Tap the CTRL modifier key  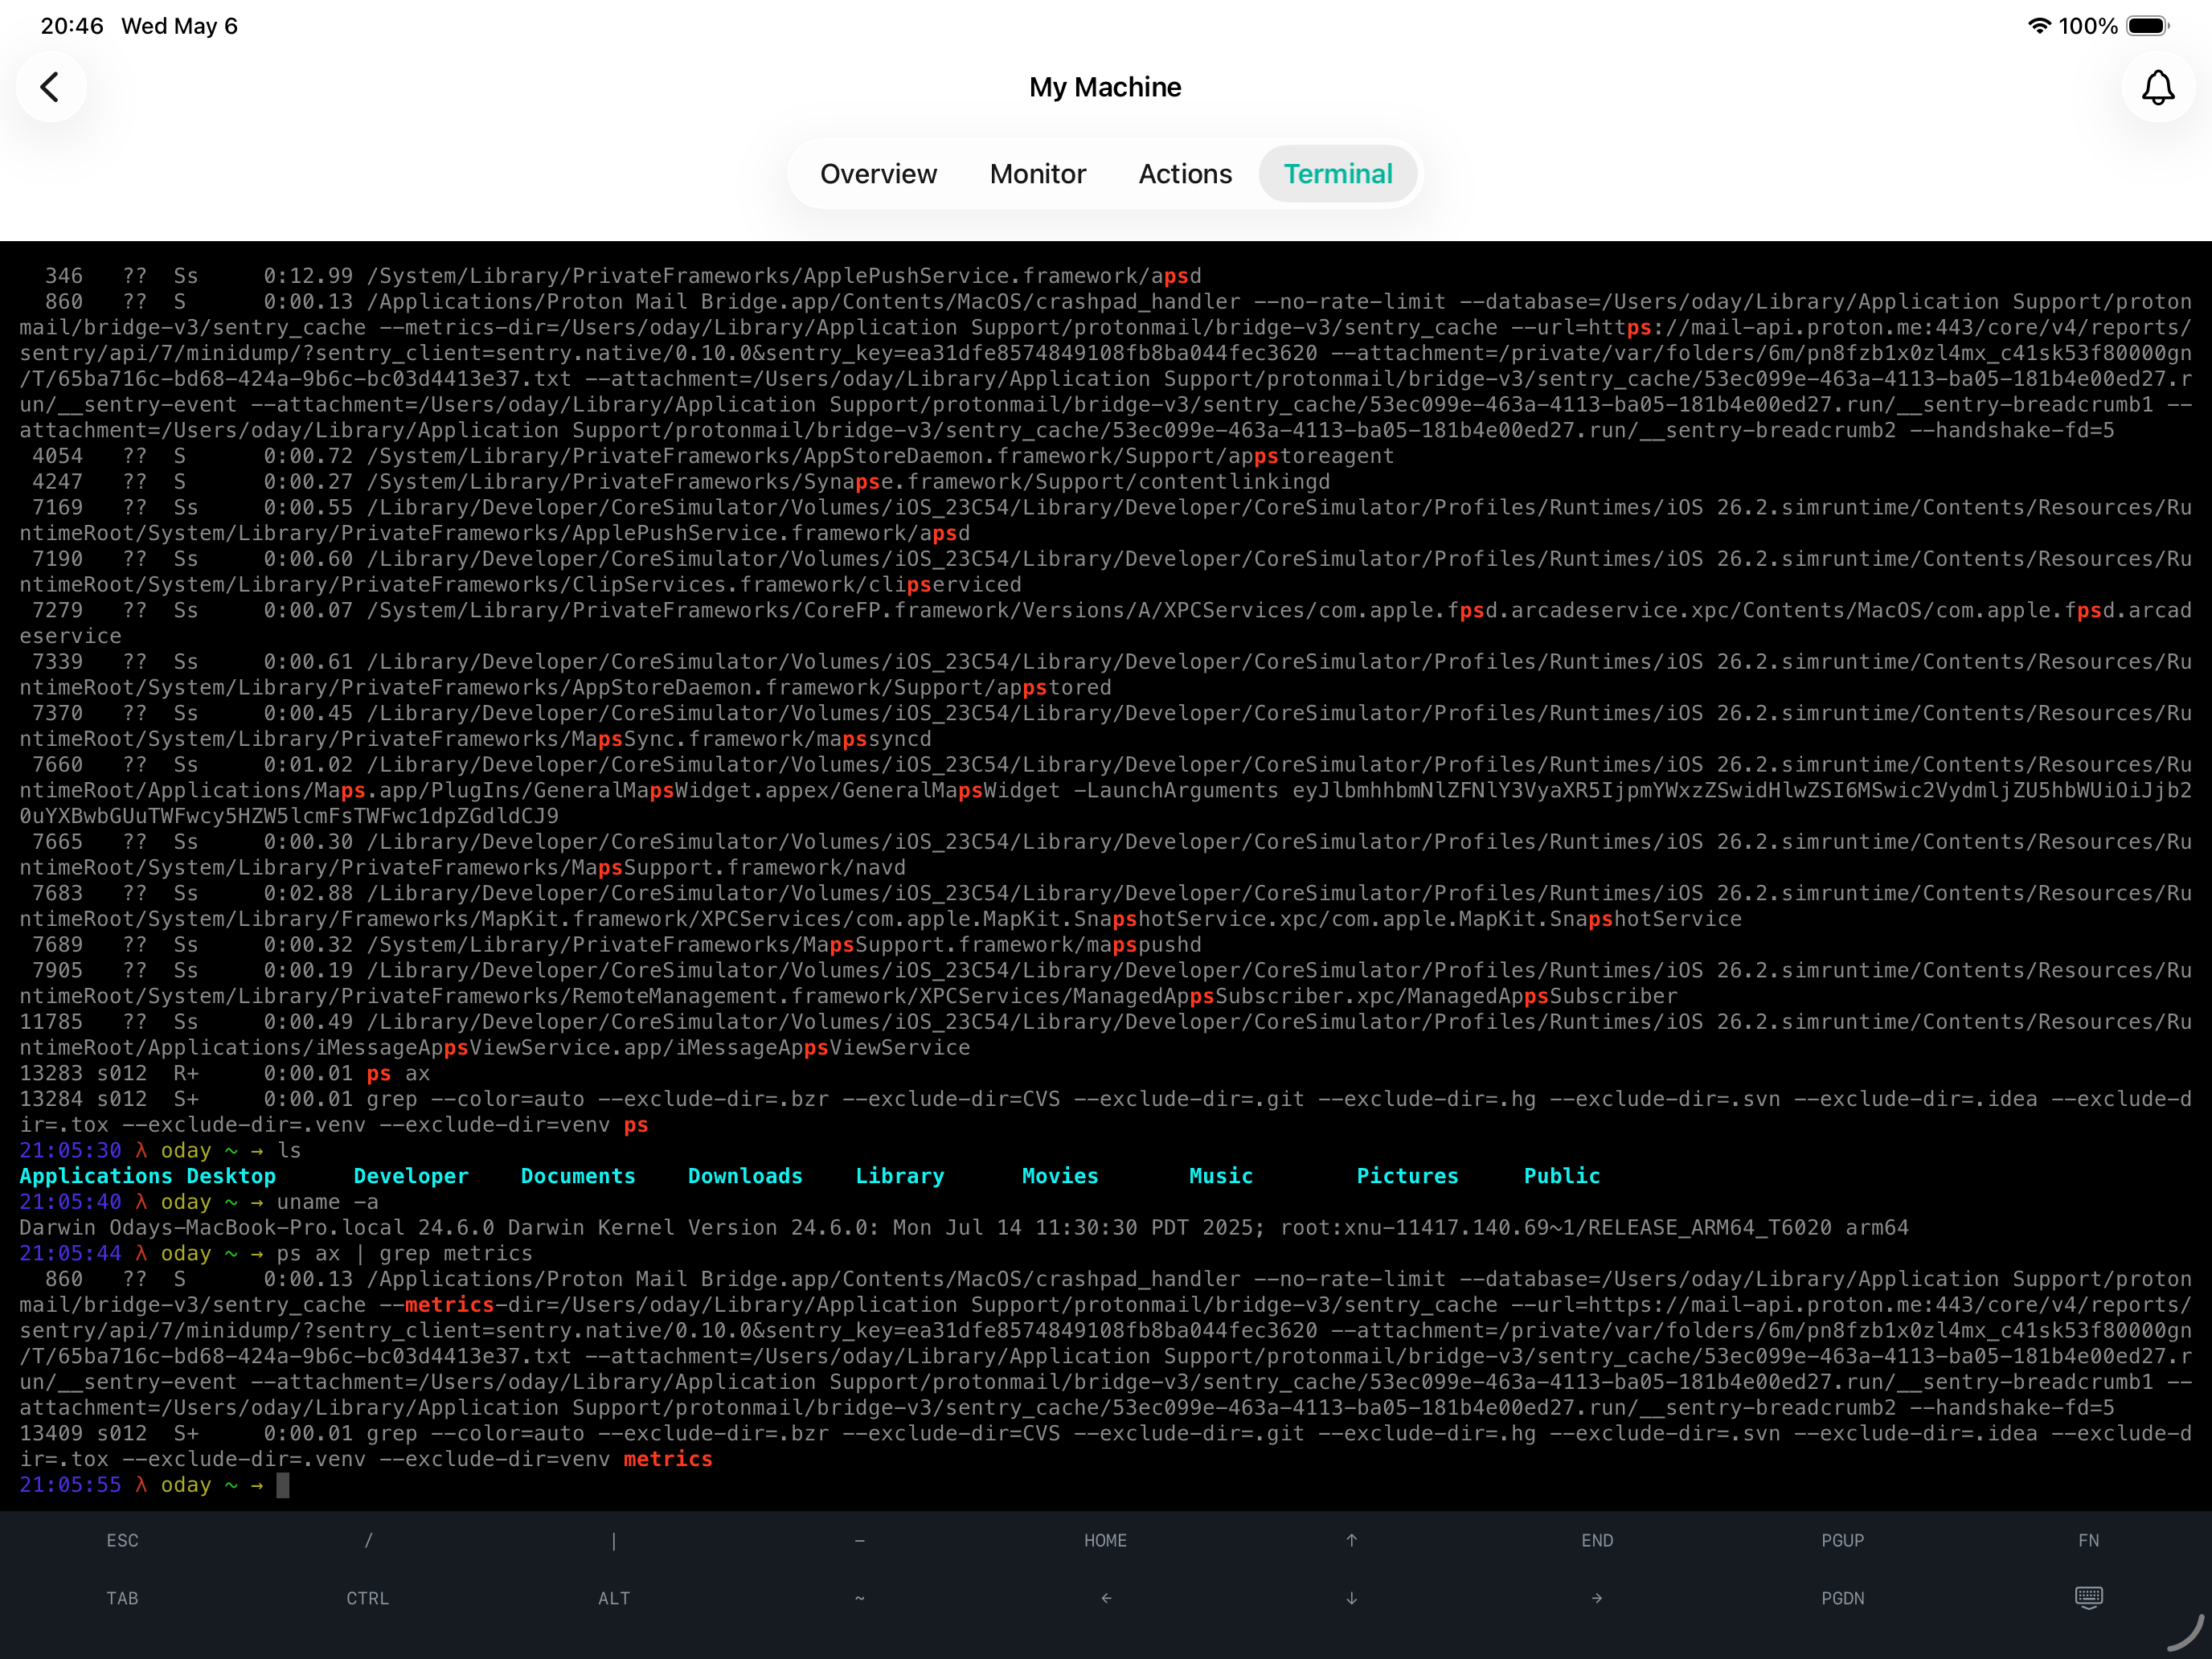(368, 1599)
